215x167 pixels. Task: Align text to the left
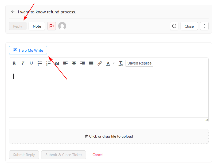click(65, 63)
